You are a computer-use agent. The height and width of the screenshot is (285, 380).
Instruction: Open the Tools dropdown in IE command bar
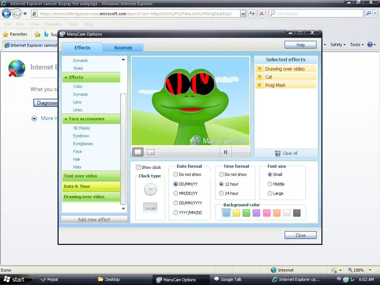[x=357, y=45]
